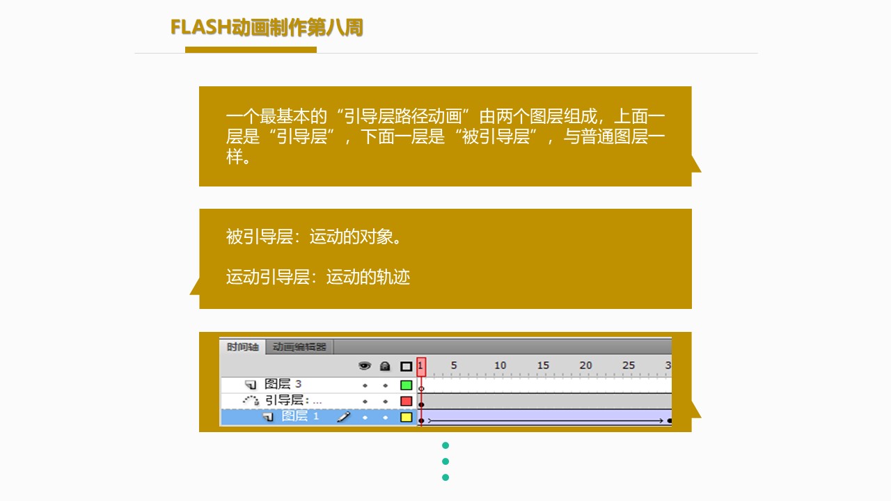Click the layer icon of 图层 1
891x501 pixels.
[x=268, y=417]
